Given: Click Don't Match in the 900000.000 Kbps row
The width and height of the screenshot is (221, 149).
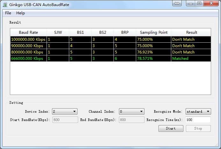Looking at the screenshot, I should (x=191, y=46).
